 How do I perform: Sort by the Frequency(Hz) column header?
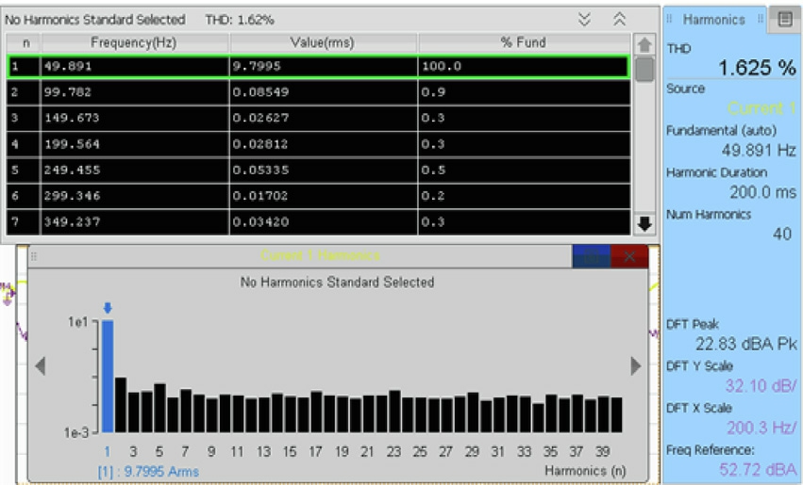[133, 42]
